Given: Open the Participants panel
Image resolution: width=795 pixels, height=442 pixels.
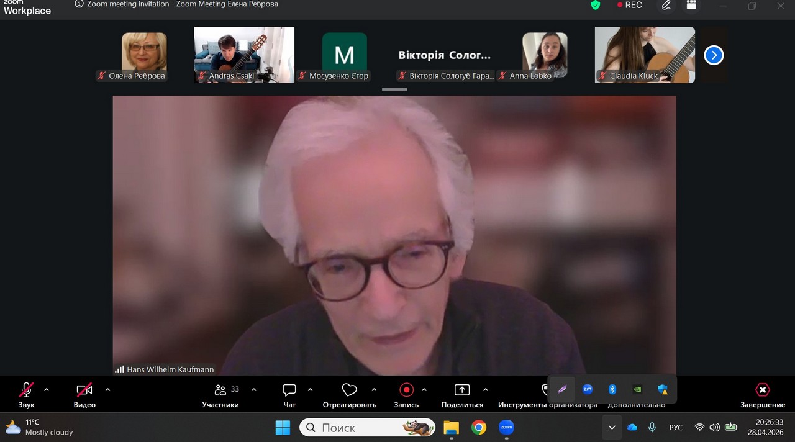Looking at the screenshot, I should tap(220, 395).
